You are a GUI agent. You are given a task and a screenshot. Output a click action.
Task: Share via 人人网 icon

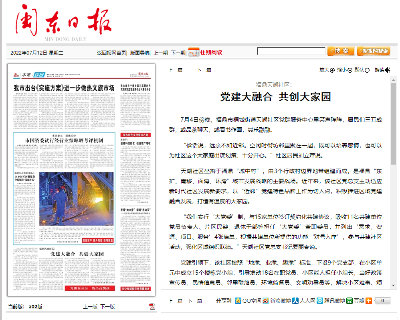coord(295,301)
